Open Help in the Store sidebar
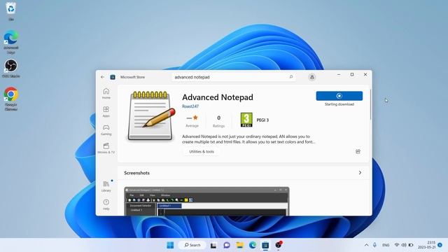Image resolution: width=448 pixels, height=252 pixels. (x=106, y=204)
